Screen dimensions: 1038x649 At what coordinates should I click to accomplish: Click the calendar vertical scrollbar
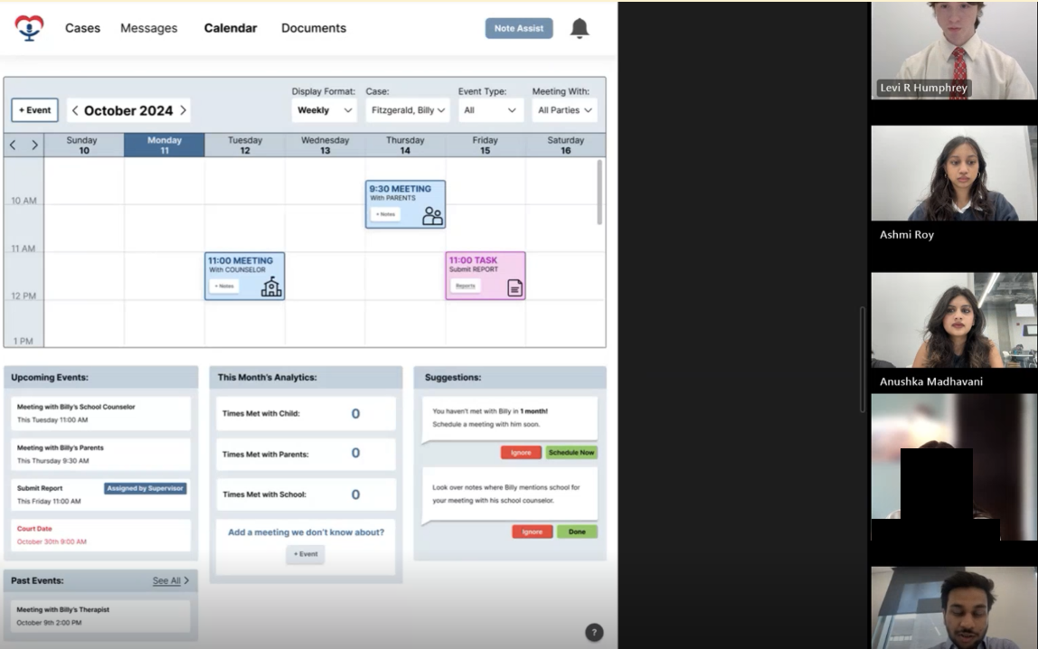coord(599,192)
